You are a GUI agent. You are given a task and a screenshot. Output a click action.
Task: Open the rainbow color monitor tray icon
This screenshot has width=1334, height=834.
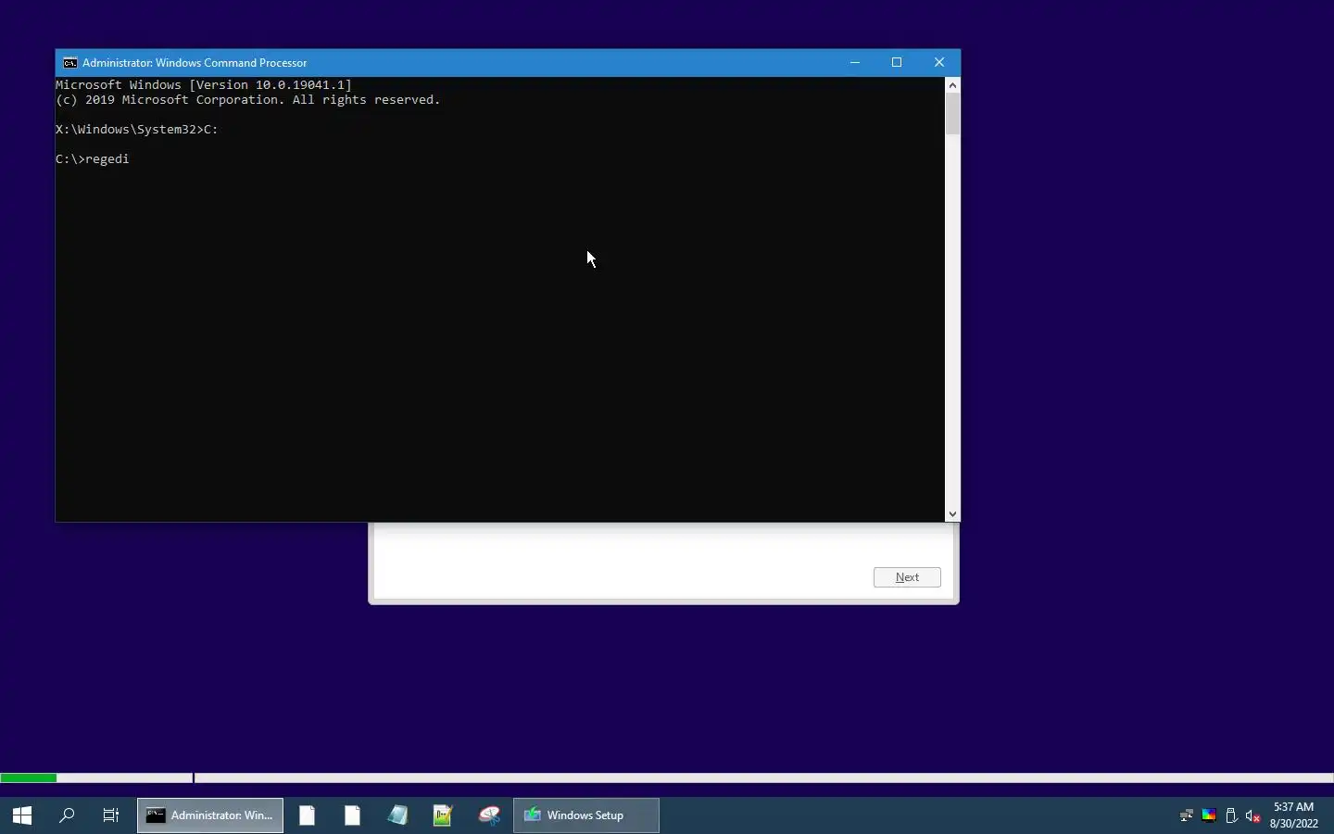tap(1210, 816)
